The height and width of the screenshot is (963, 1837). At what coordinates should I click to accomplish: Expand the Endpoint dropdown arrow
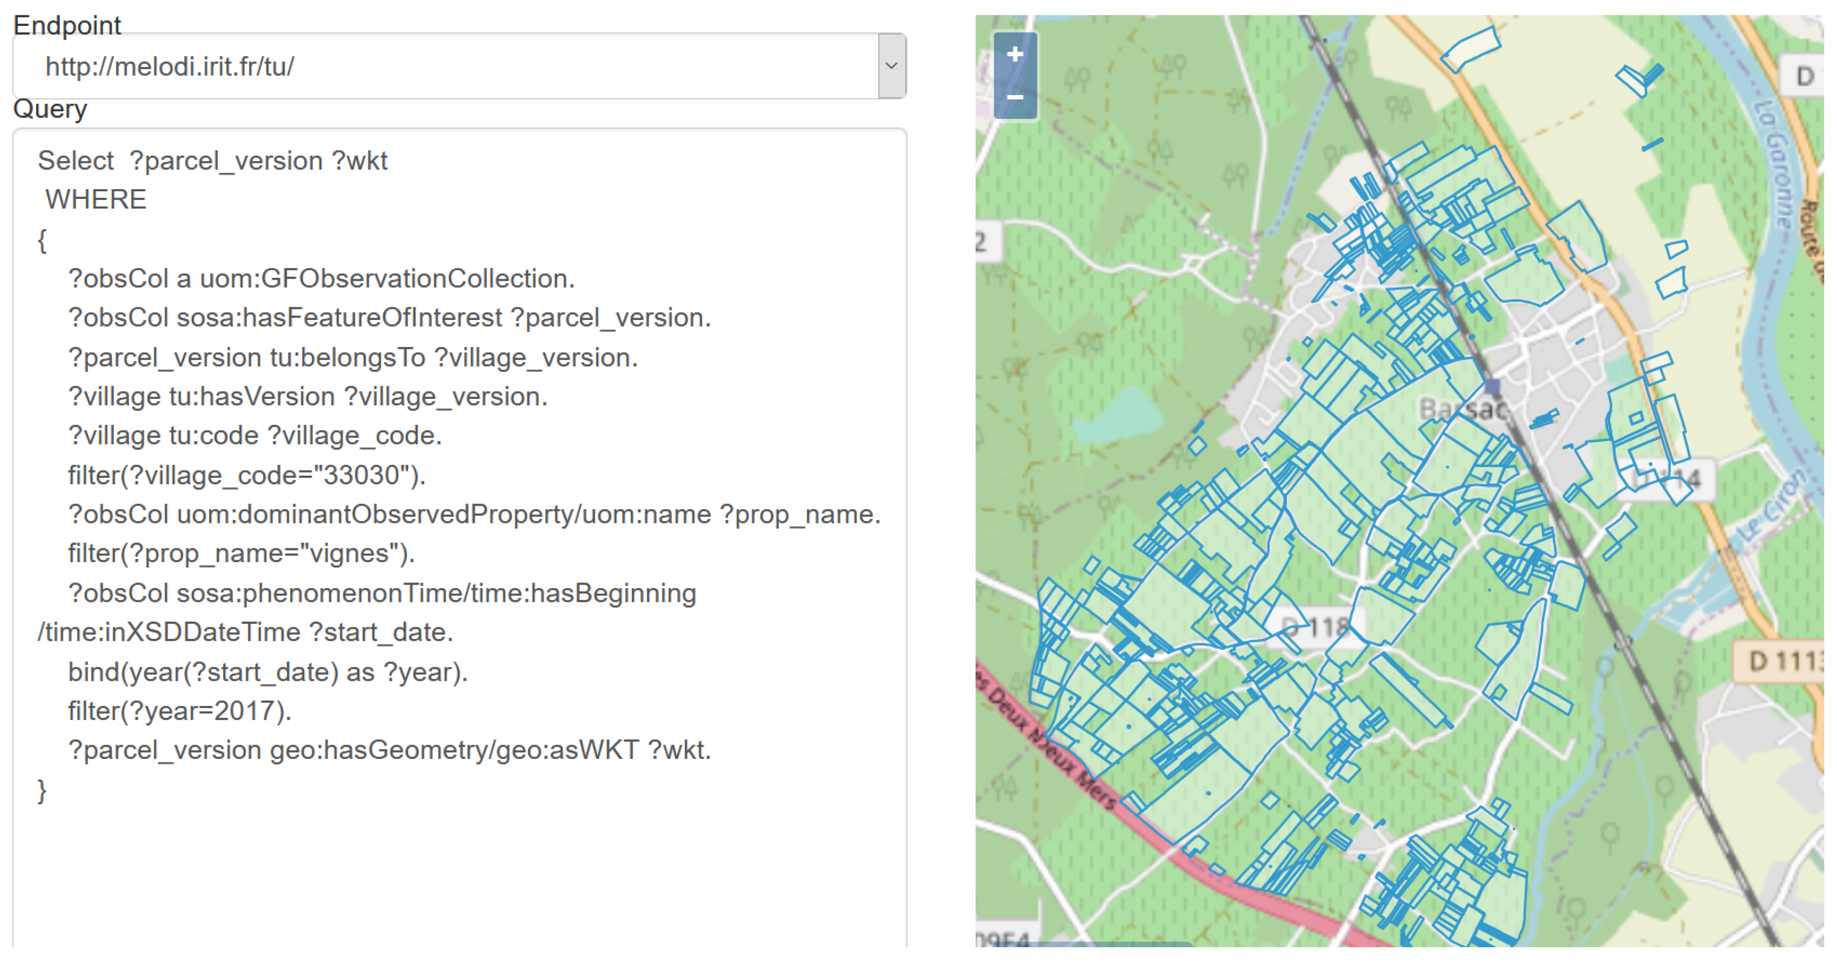[x=891, y=66]
